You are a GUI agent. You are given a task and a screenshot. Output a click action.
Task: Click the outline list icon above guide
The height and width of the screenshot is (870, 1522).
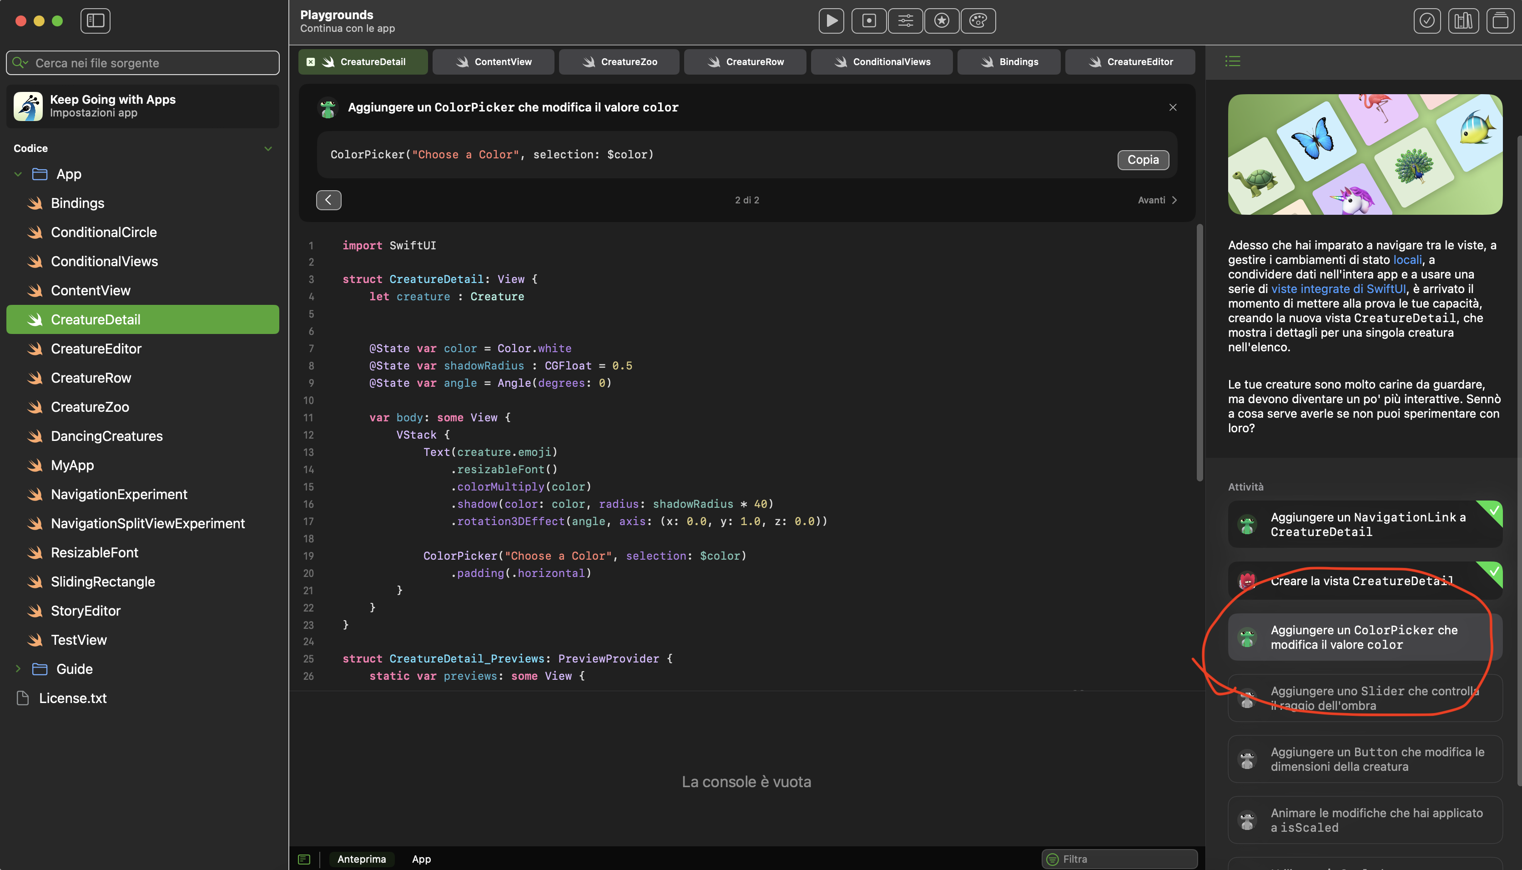(x=1232, y=61)
